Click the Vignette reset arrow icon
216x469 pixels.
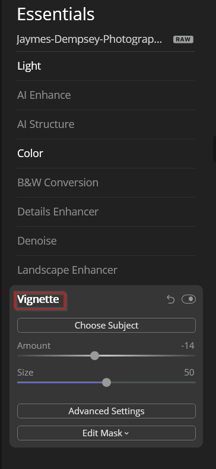(x=171, y=299)
